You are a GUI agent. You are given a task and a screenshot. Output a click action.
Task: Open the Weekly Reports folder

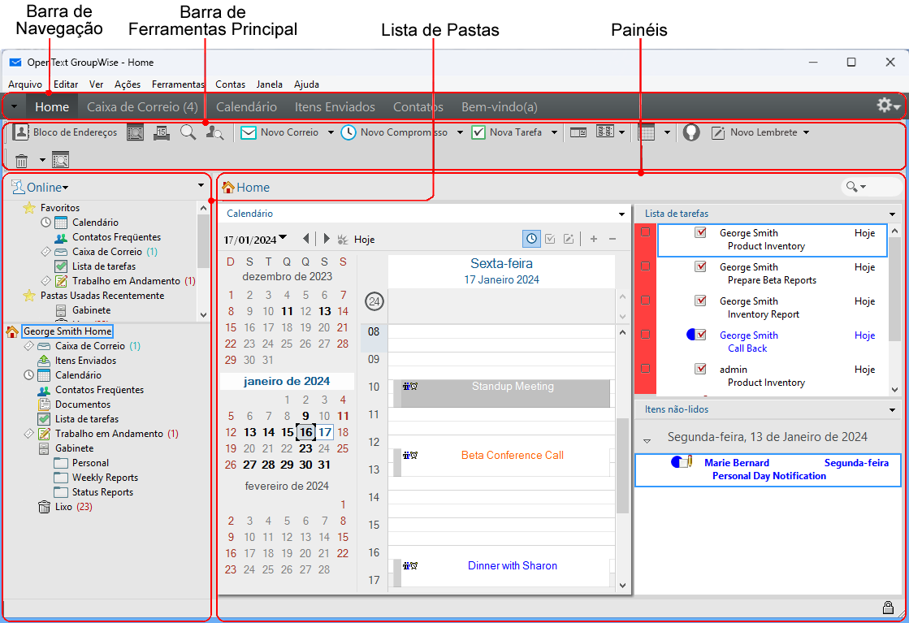pyautogui.click(x=105, y=478)
